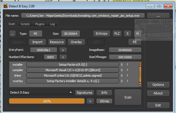Image resolution: width=176 pixels, height=113 pixels.
Task: Open the Resource viewer
Action: (57, 42)
